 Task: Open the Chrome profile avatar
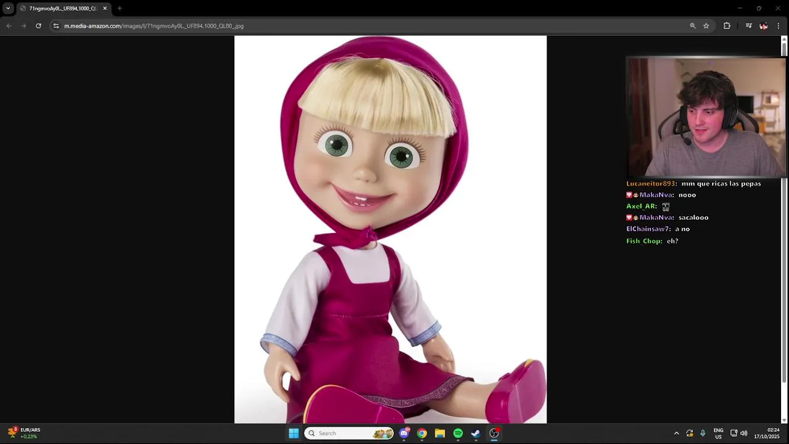click(764, 26)
